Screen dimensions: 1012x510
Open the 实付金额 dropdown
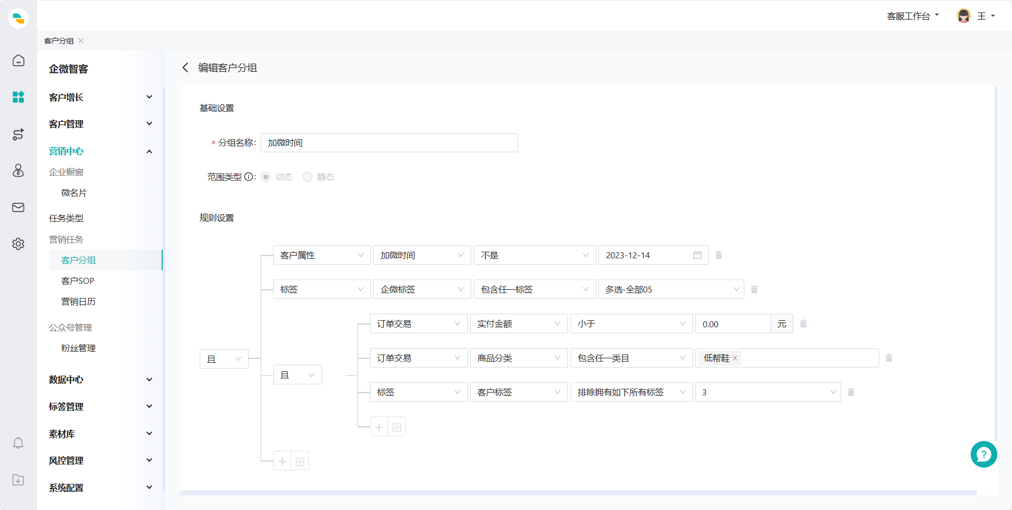(x=519, y=324)
